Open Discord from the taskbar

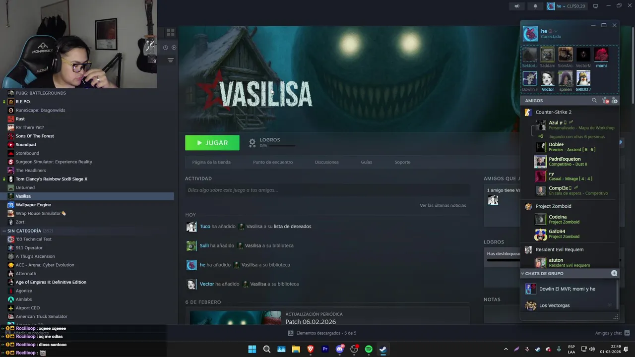340,349
